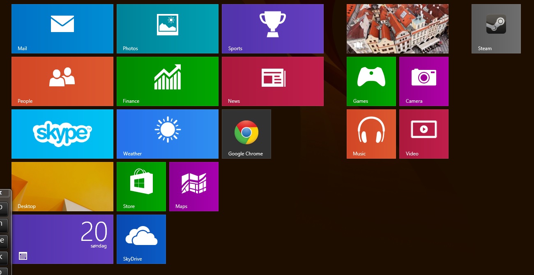
Task: Open the Mail tile
Action: (62, 29)
